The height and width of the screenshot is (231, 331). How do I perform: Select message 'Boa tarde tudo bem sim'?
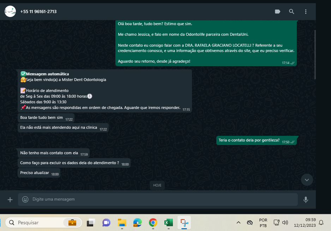(x=46, y=118)
